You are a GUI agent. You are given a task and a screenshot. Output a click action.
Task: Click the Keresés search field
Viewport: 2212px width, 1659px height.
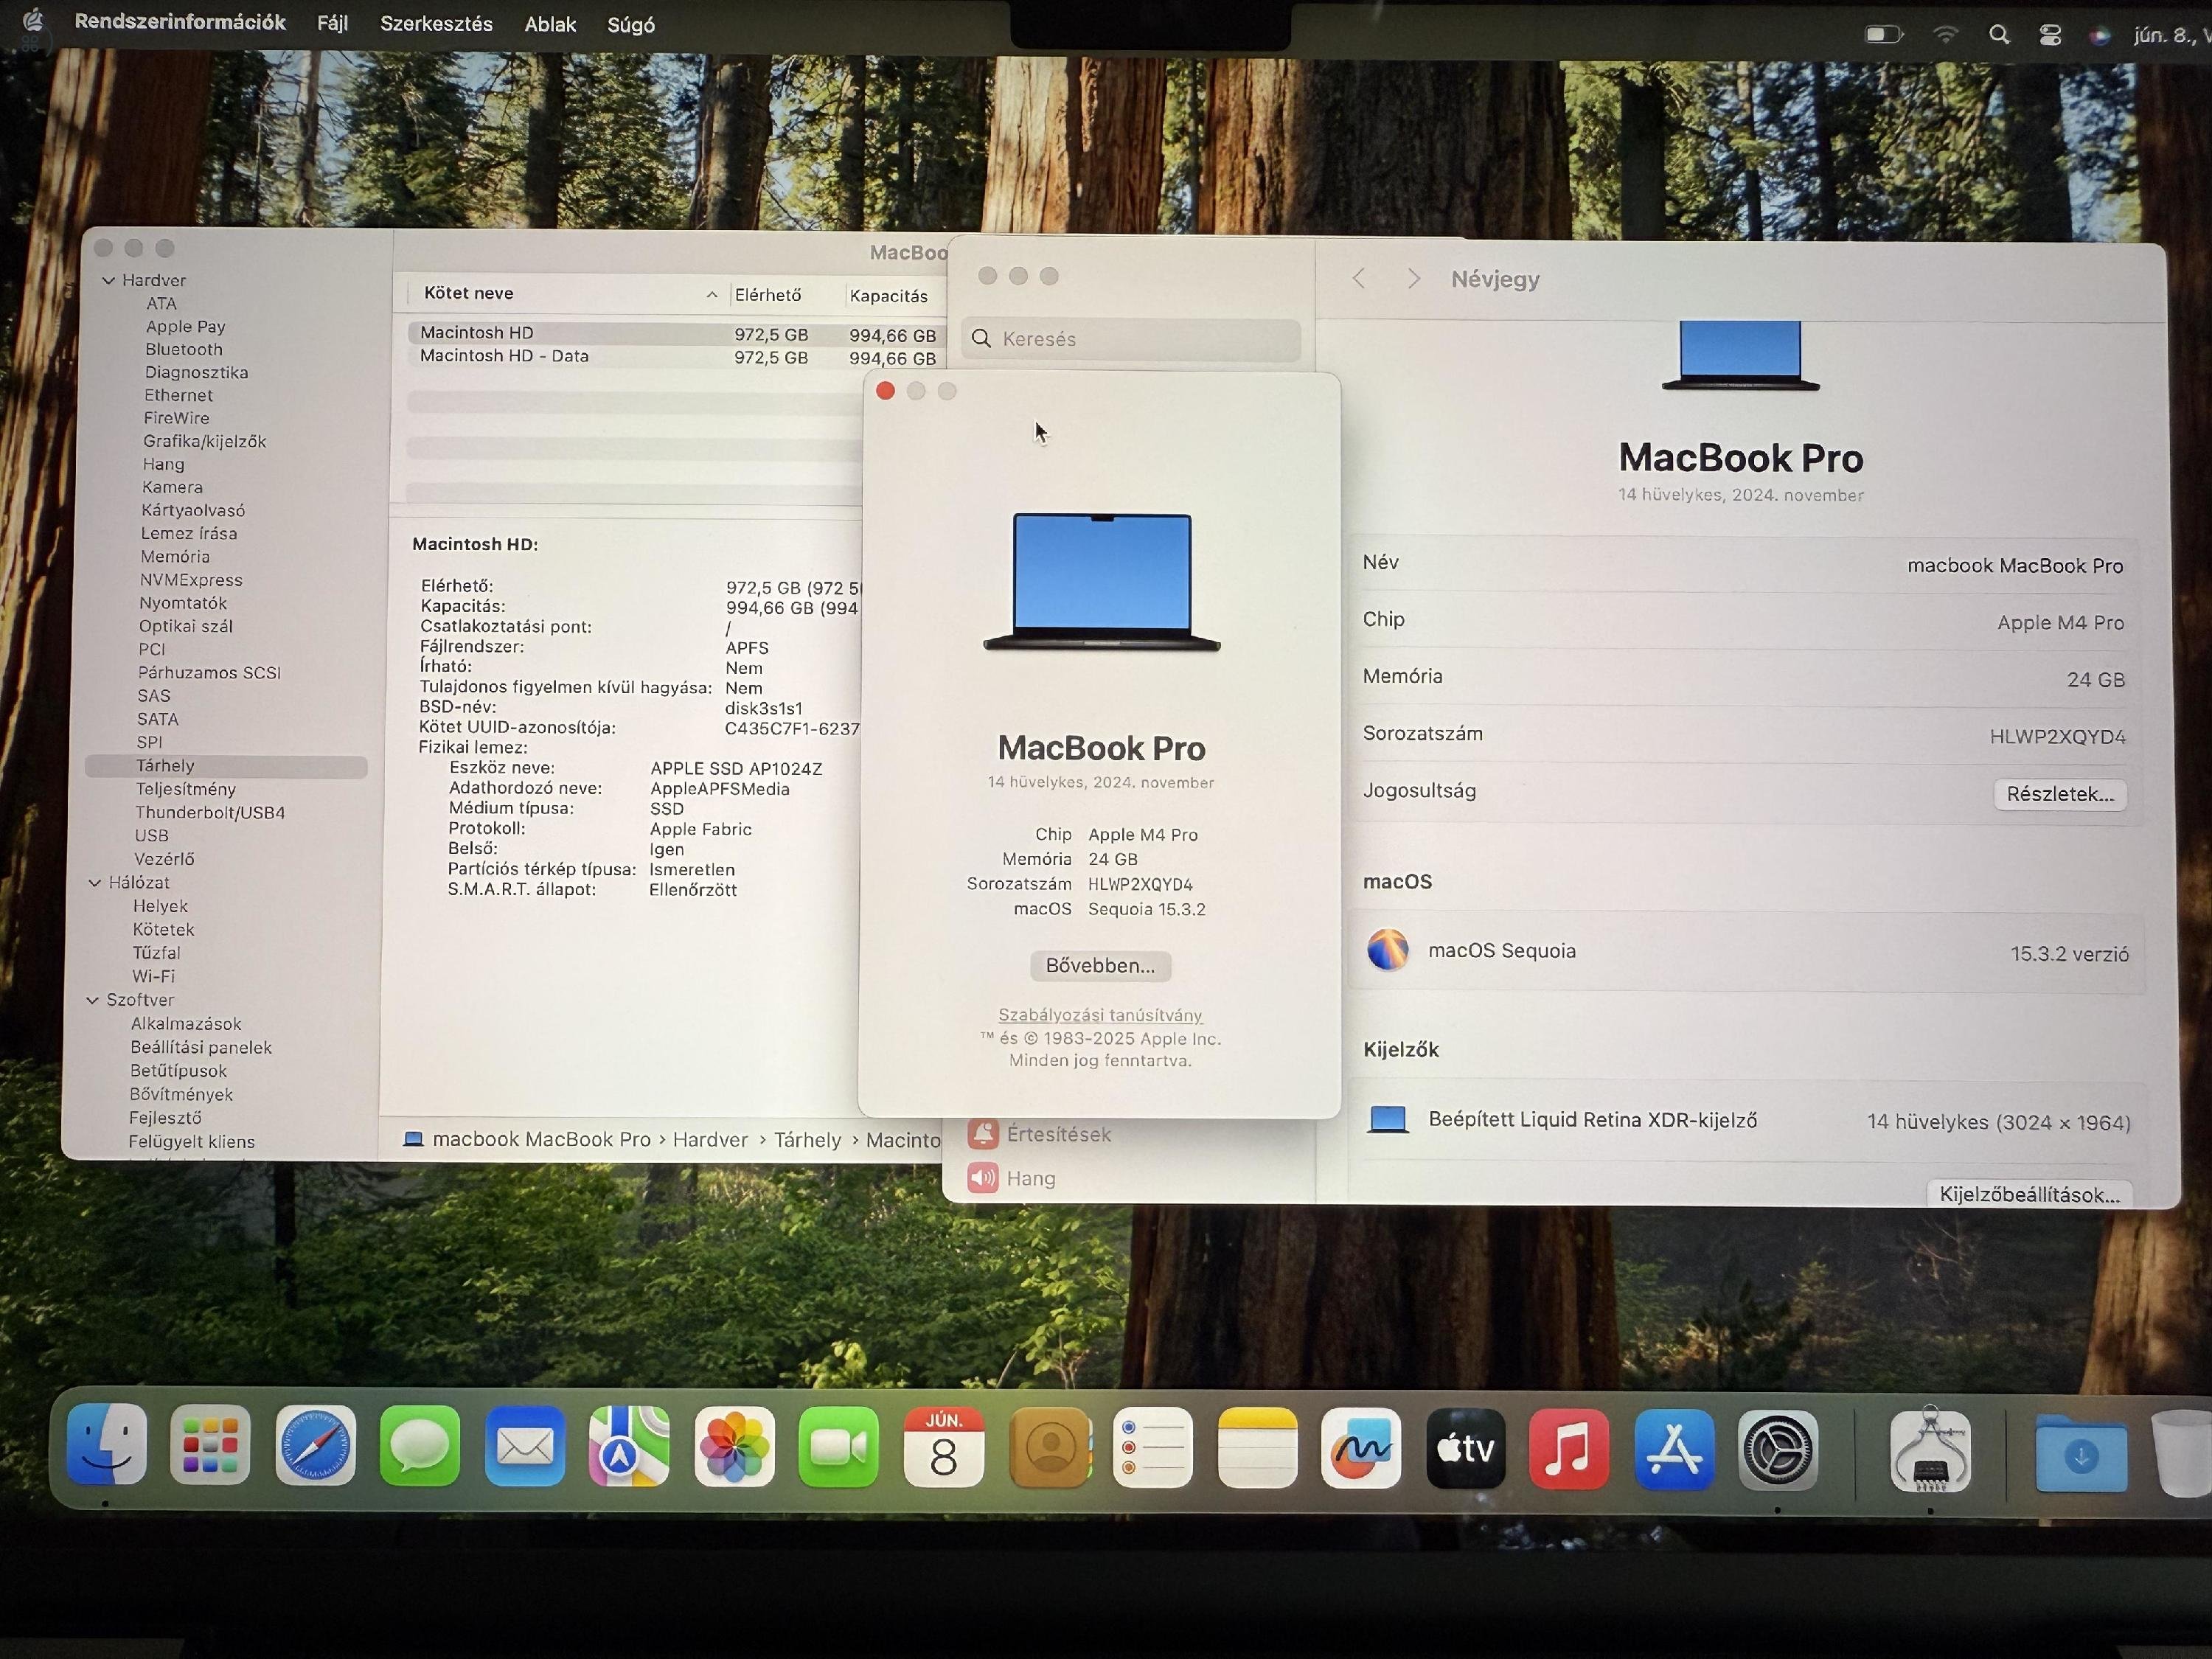pyautogui.click(x=1131, y=339)
